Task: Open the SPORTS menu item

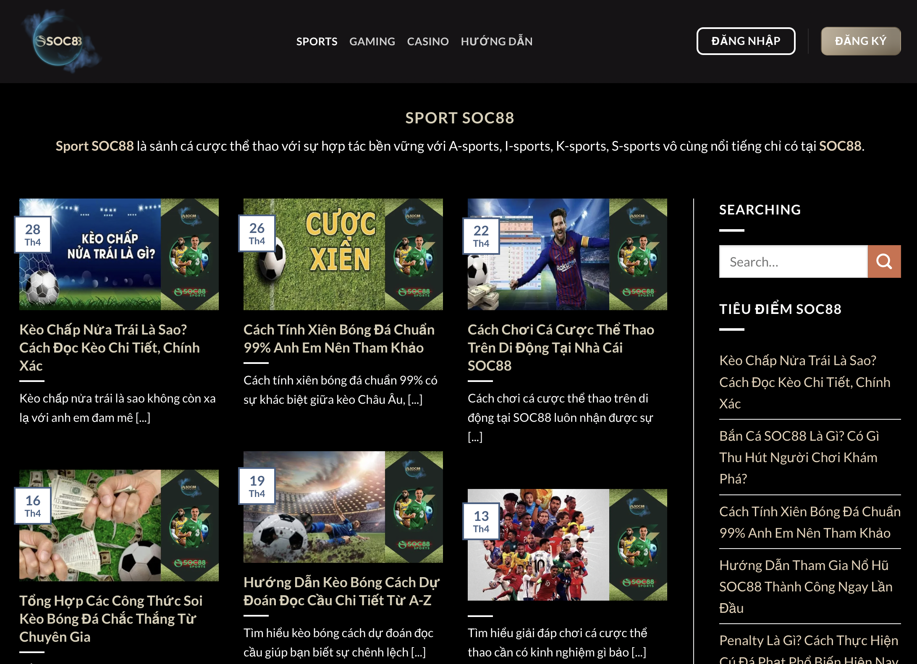Action: (x=317, y=41)
